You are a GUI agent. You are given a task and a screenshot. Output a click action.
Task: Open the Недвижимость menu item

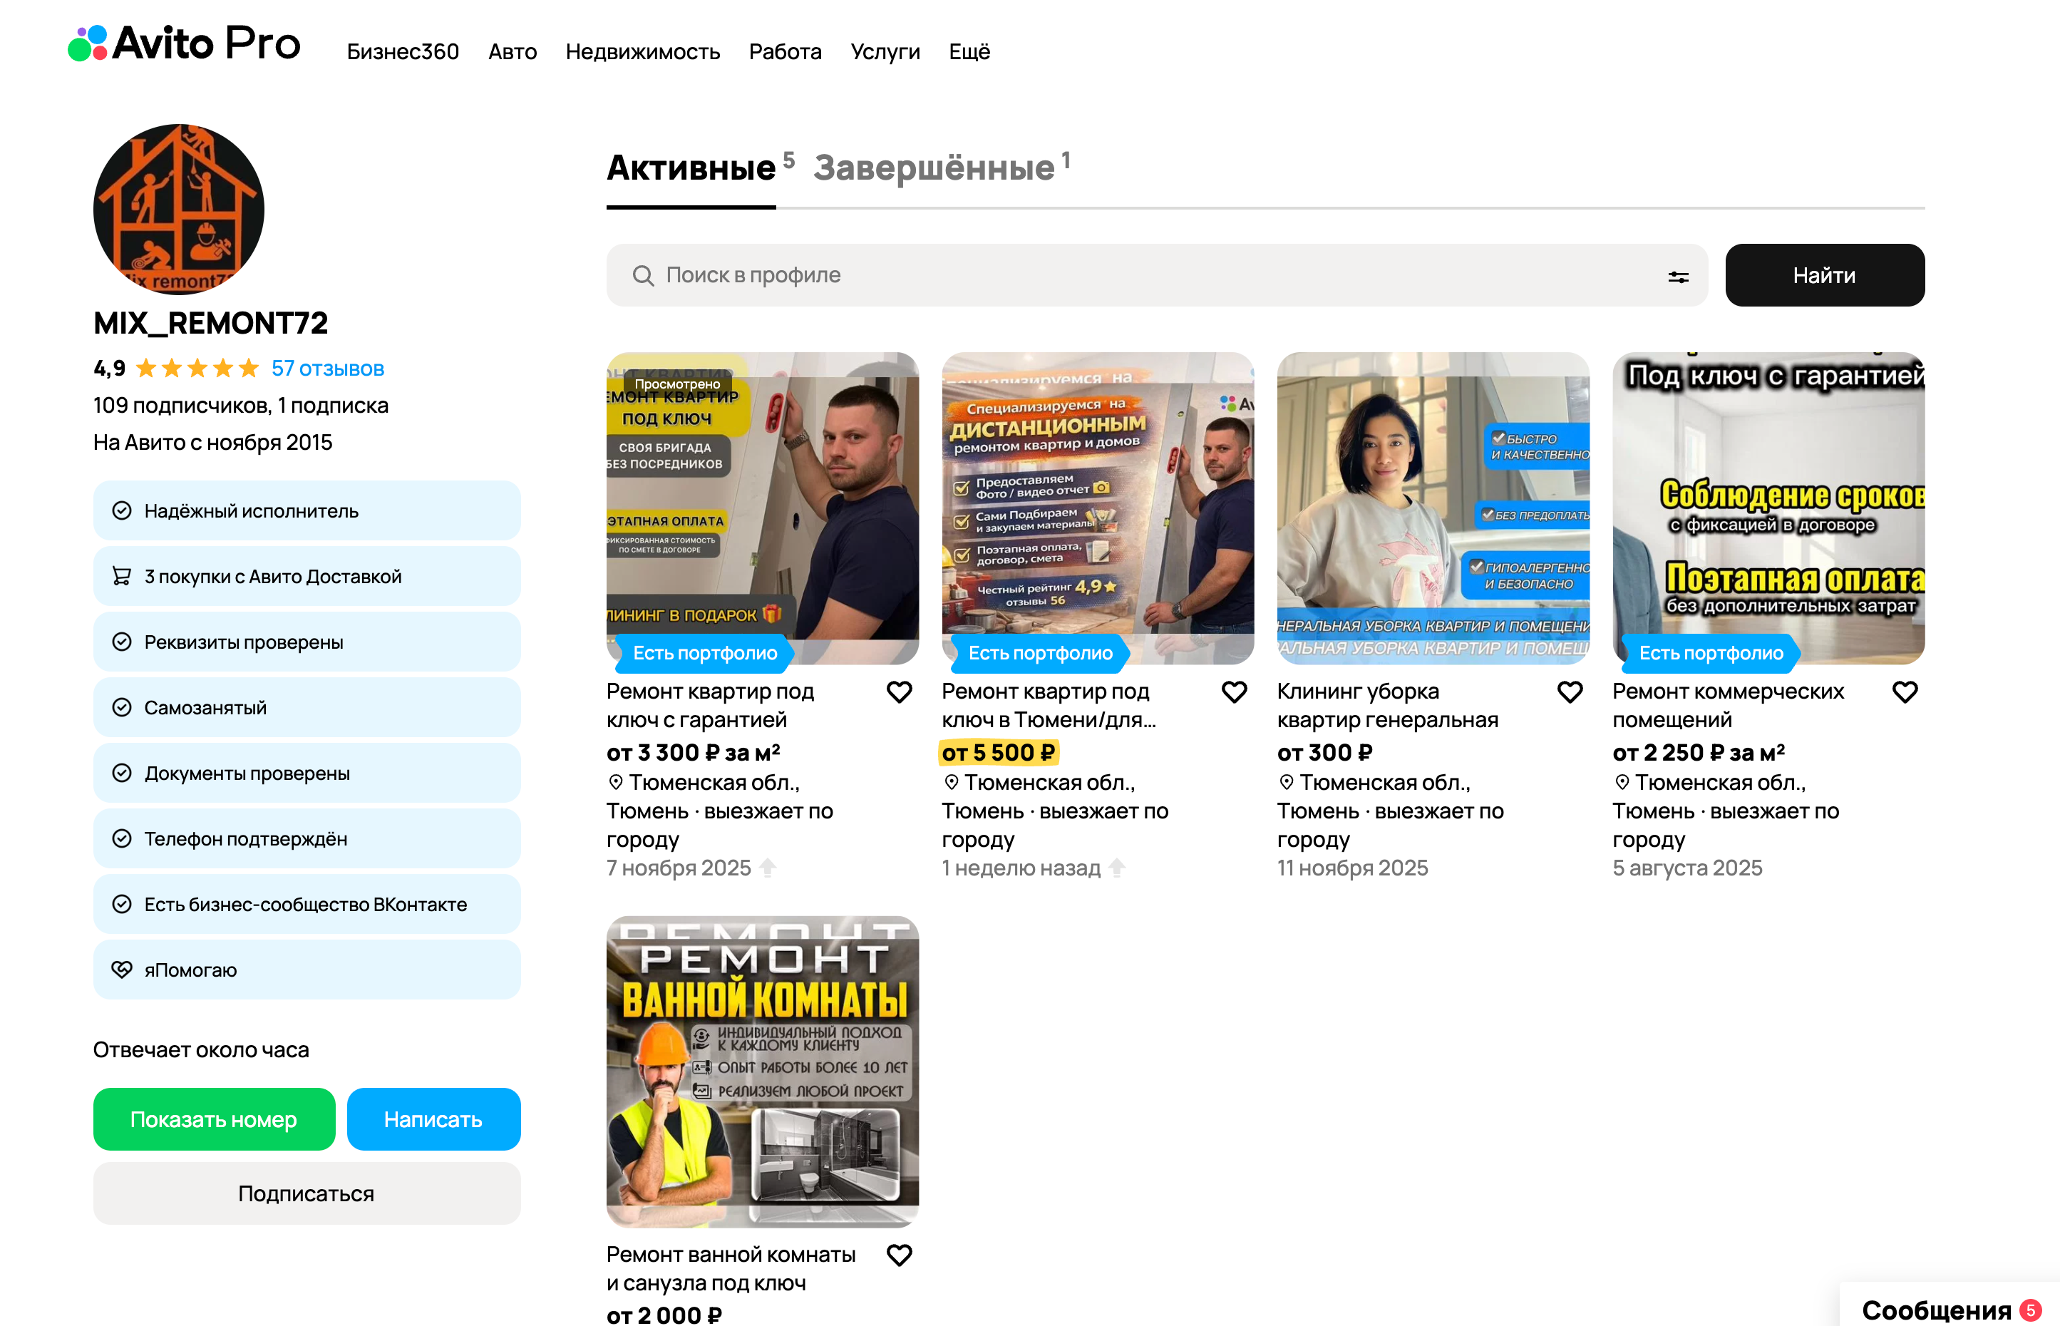point(642,51)
